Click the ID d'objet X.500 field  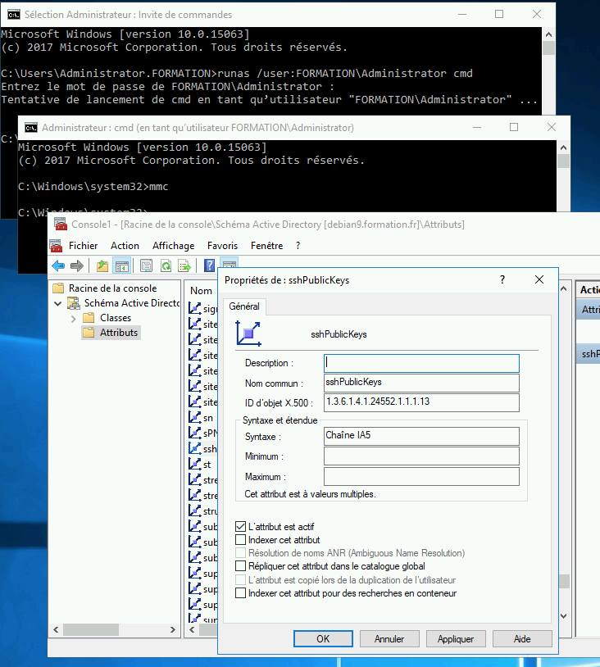click(x=421, y=402)
